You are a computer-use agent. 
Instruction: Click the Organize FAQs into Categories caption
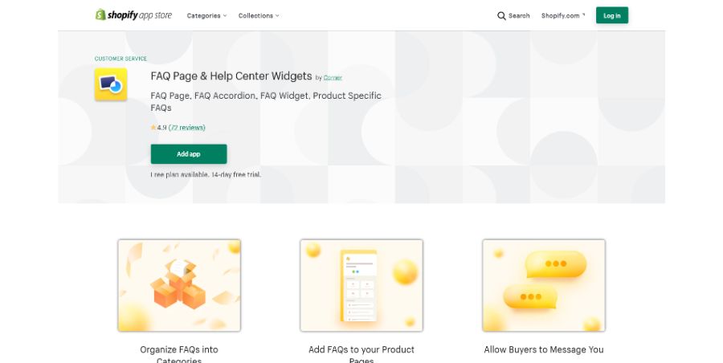click(179, 354)
